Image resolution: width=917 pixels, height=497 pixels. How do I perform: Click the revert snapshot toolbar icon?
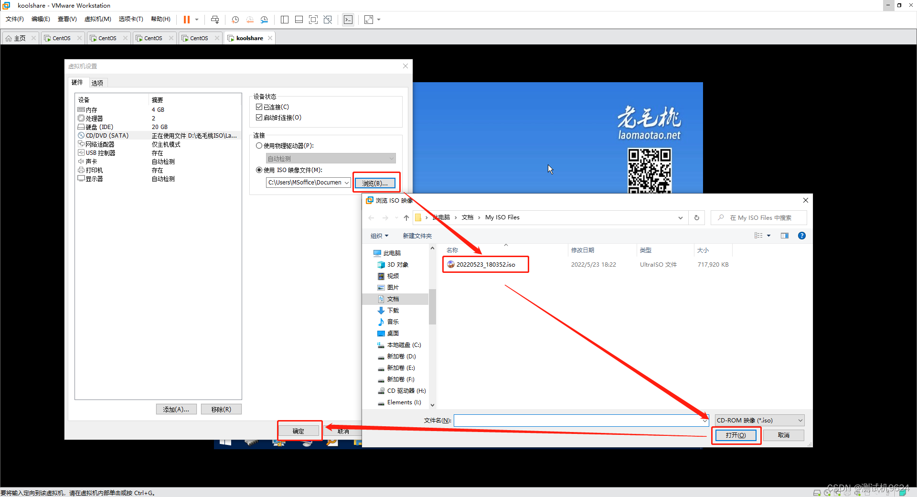(x=250, y=20)
